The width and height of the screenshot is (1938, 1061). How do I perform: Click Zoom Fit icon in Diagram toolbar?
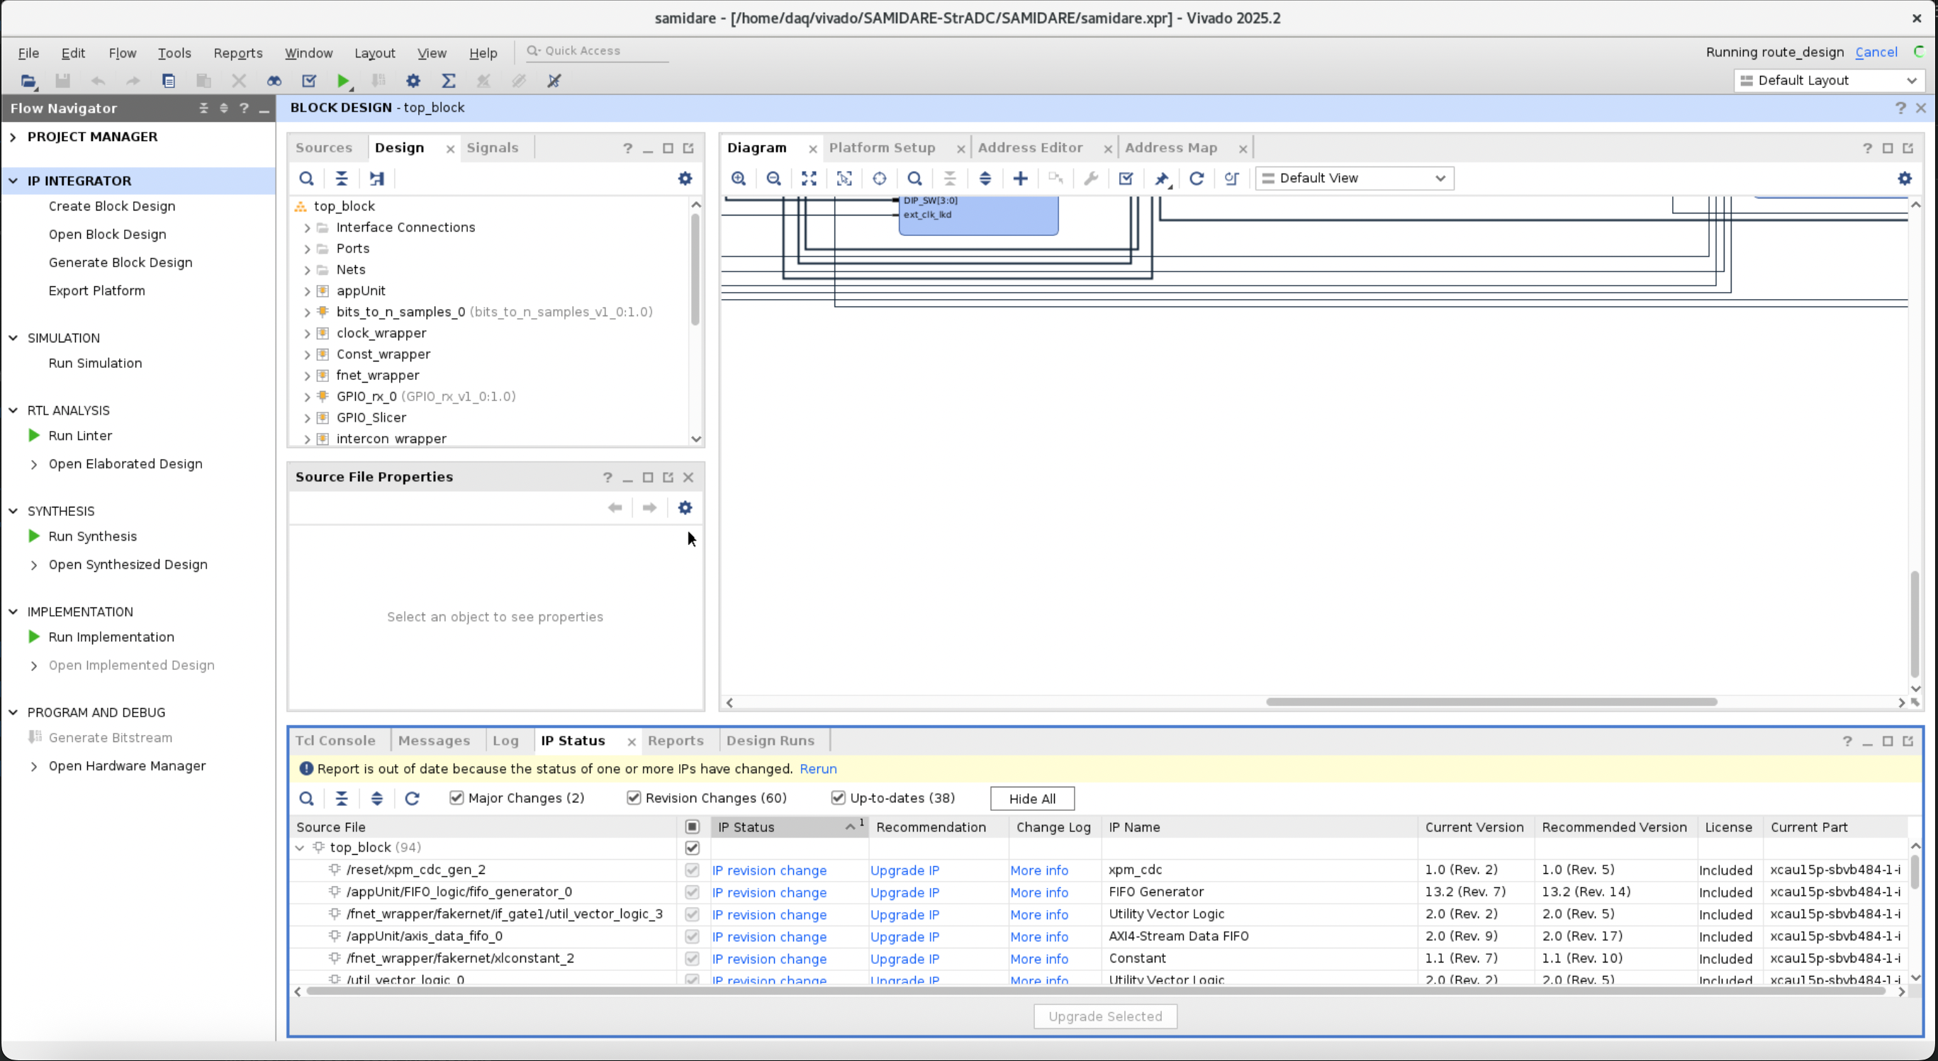[809, 179]
